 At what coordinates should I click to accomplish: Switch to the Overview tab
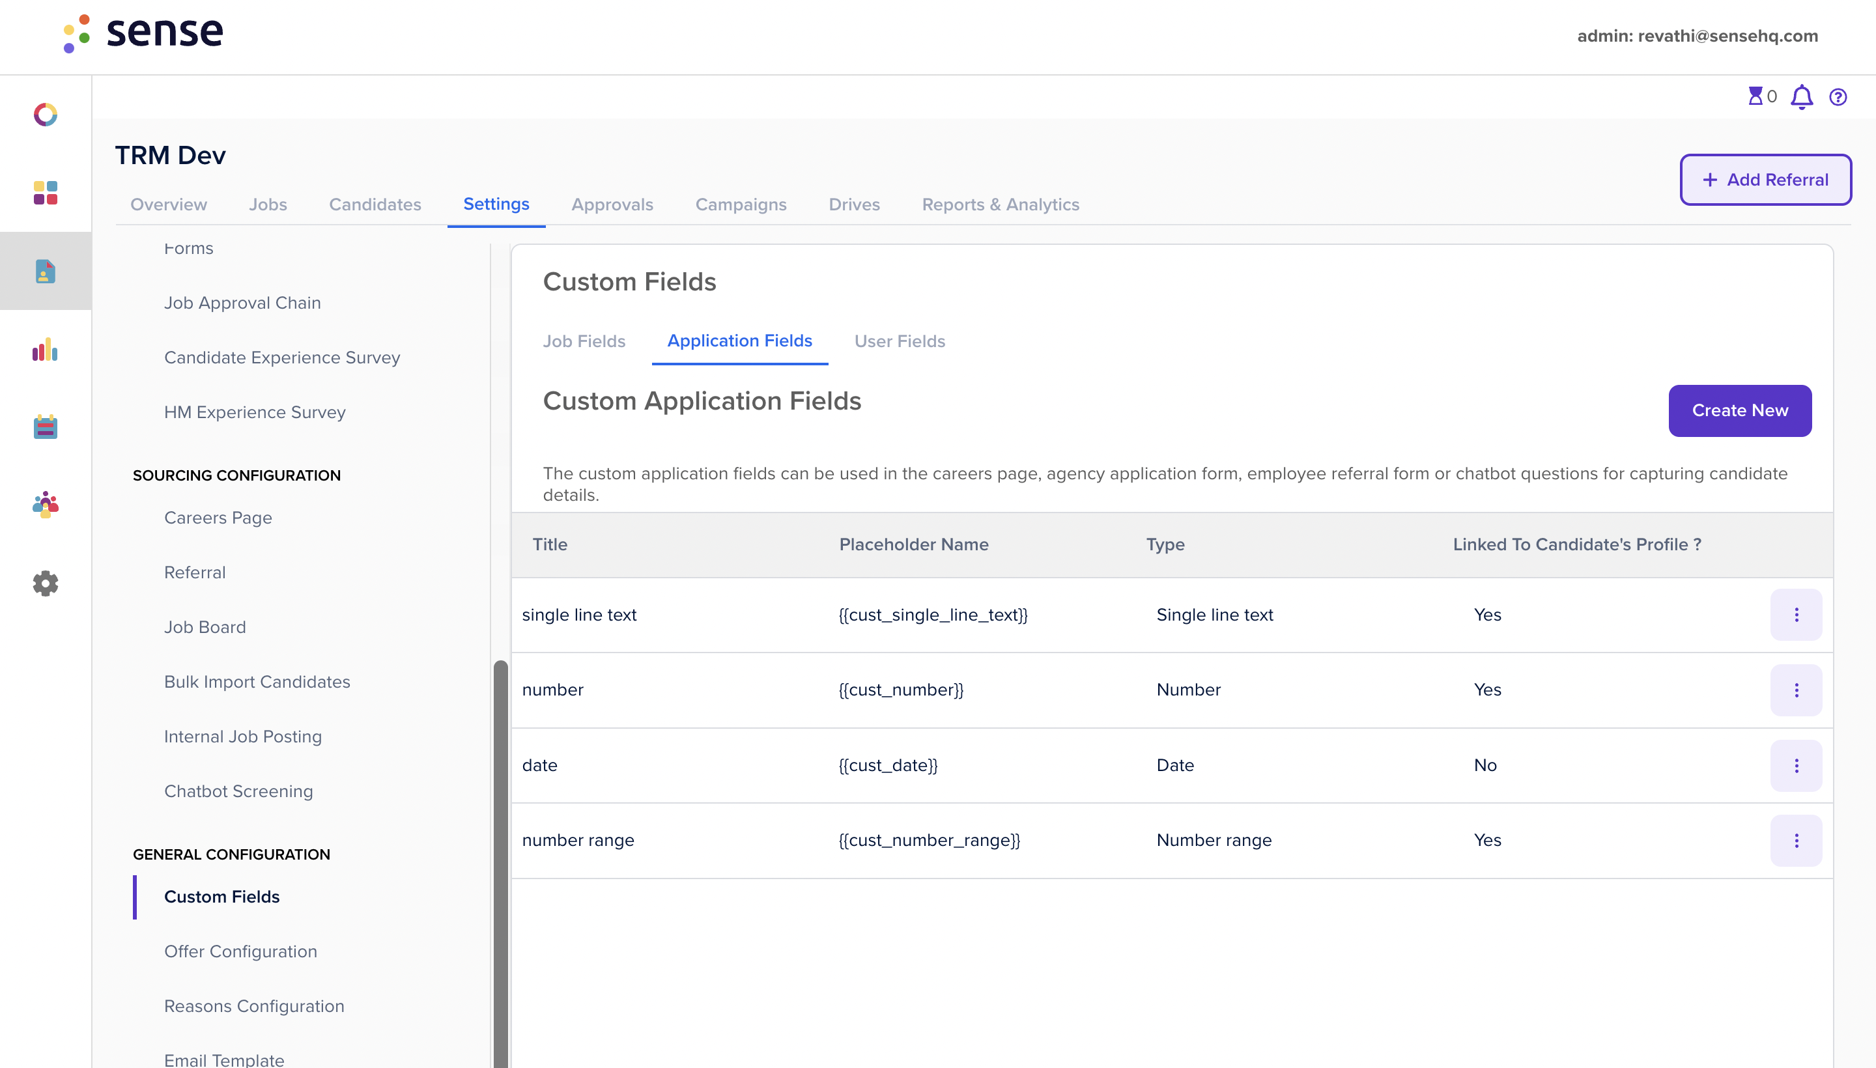pyautogui.click(x=168, y=204)
